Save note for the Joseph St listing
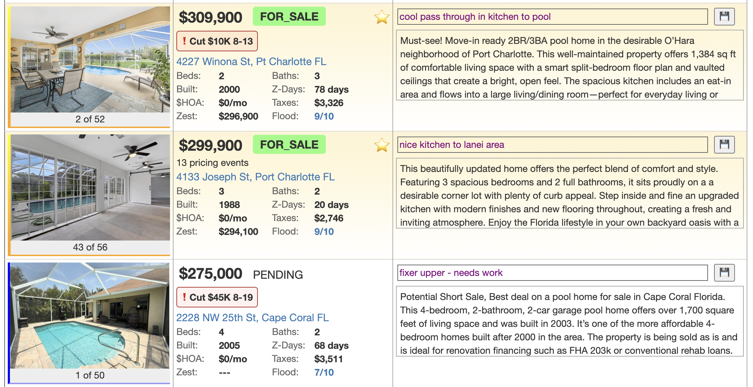753x387 pixels. click(x=724, y=145)
